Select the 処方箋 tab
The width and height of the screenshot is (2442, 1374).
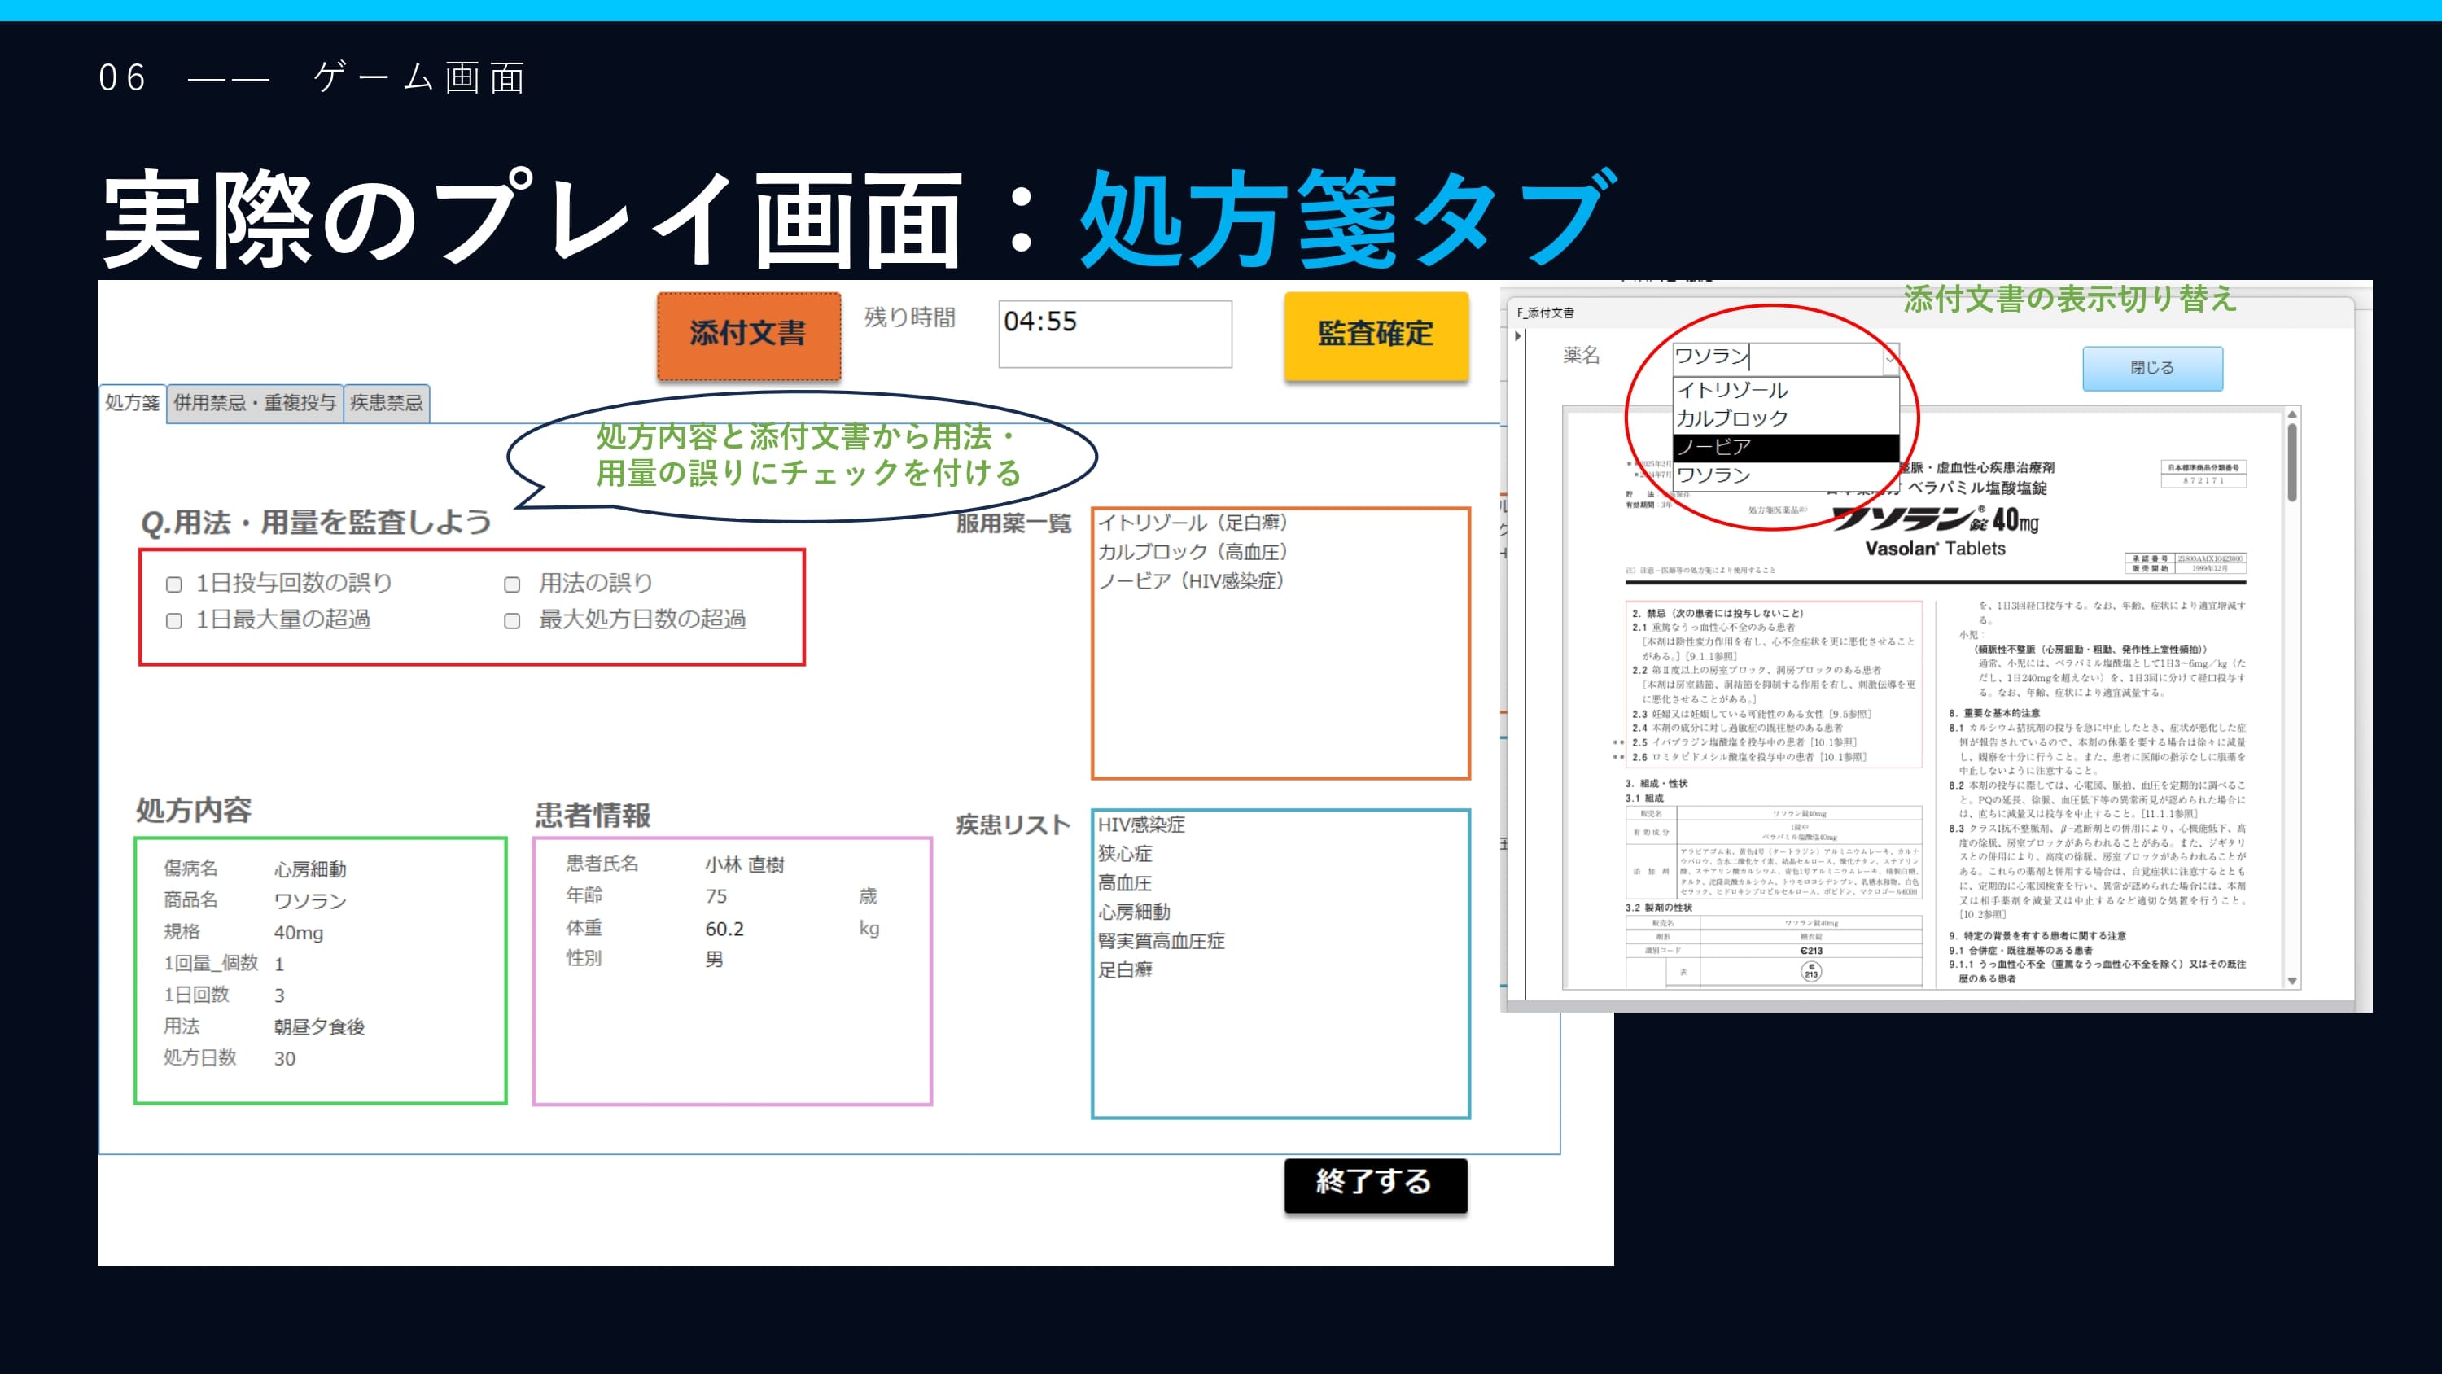coord(132,403)
